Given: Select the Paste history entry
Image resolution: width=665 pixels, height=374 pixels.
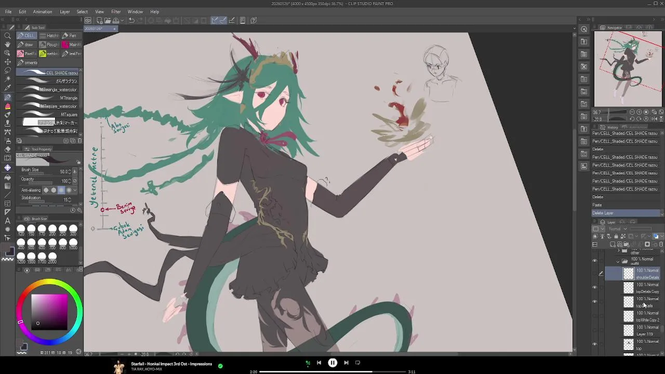Looking at the screenshot, I should pos(627,205).
